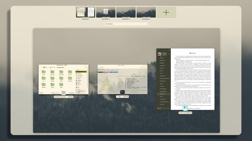Switch to Escritorio 1 desktop thumbnail
Image resolution: width=252 pixels, height=141 pixels.
(x=85, y=12)
